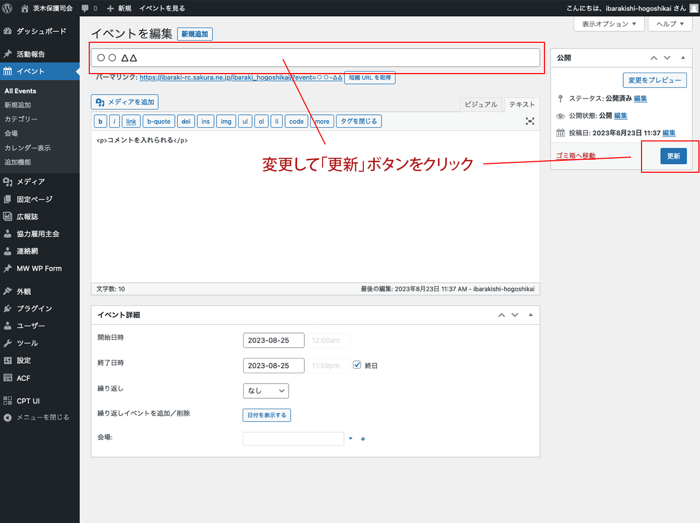Viewport: 700px width, 523px height.
Task: Click the メディアを追加 button
Action: (x=125, y=102)
